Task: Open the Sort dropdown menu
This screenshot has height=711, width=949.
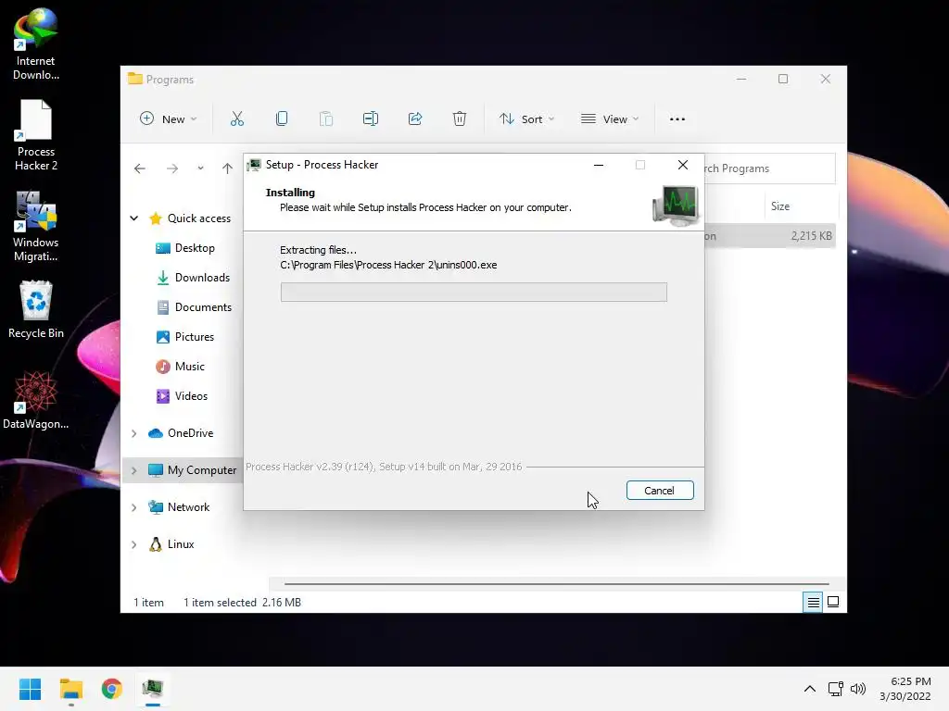Action: (x=526, y=118)
